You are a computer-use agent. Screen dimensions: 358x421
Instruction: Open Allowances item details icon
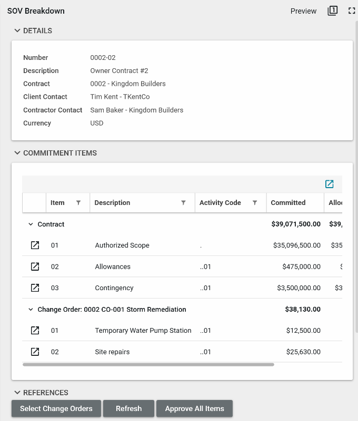click(35, 266)
